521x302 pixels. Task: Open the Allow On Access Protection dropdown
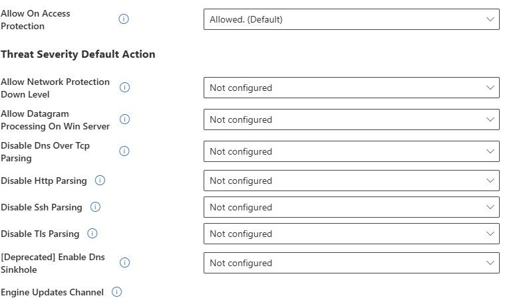(351, 19)
